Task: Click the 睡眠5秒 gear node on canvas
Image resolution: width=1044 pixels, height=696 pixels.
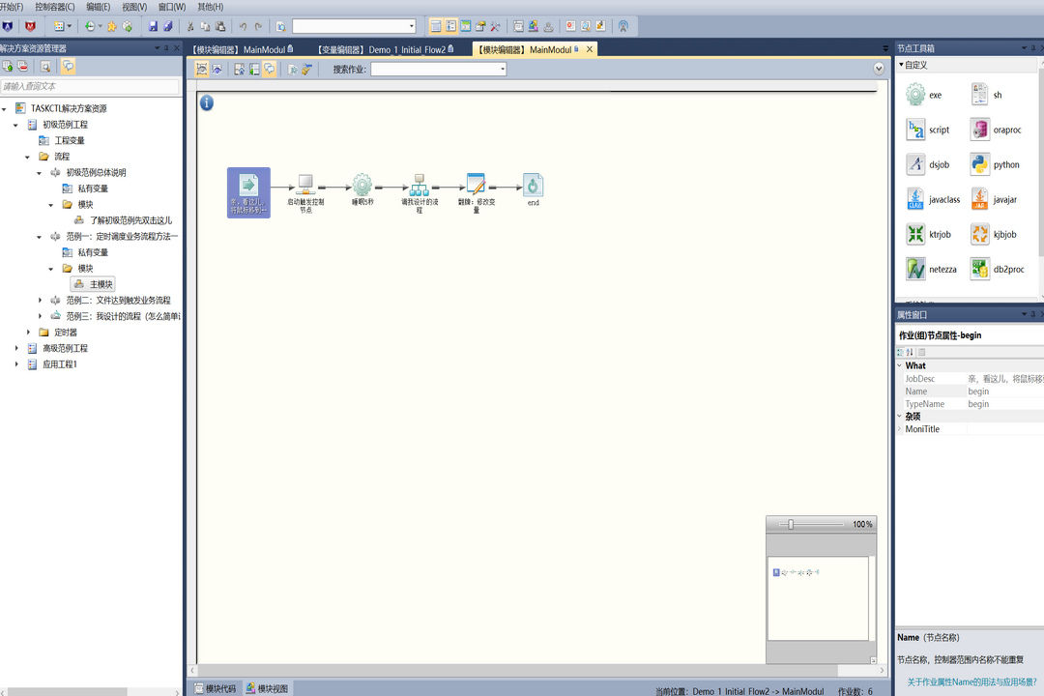Action: (x=362, y=185)
